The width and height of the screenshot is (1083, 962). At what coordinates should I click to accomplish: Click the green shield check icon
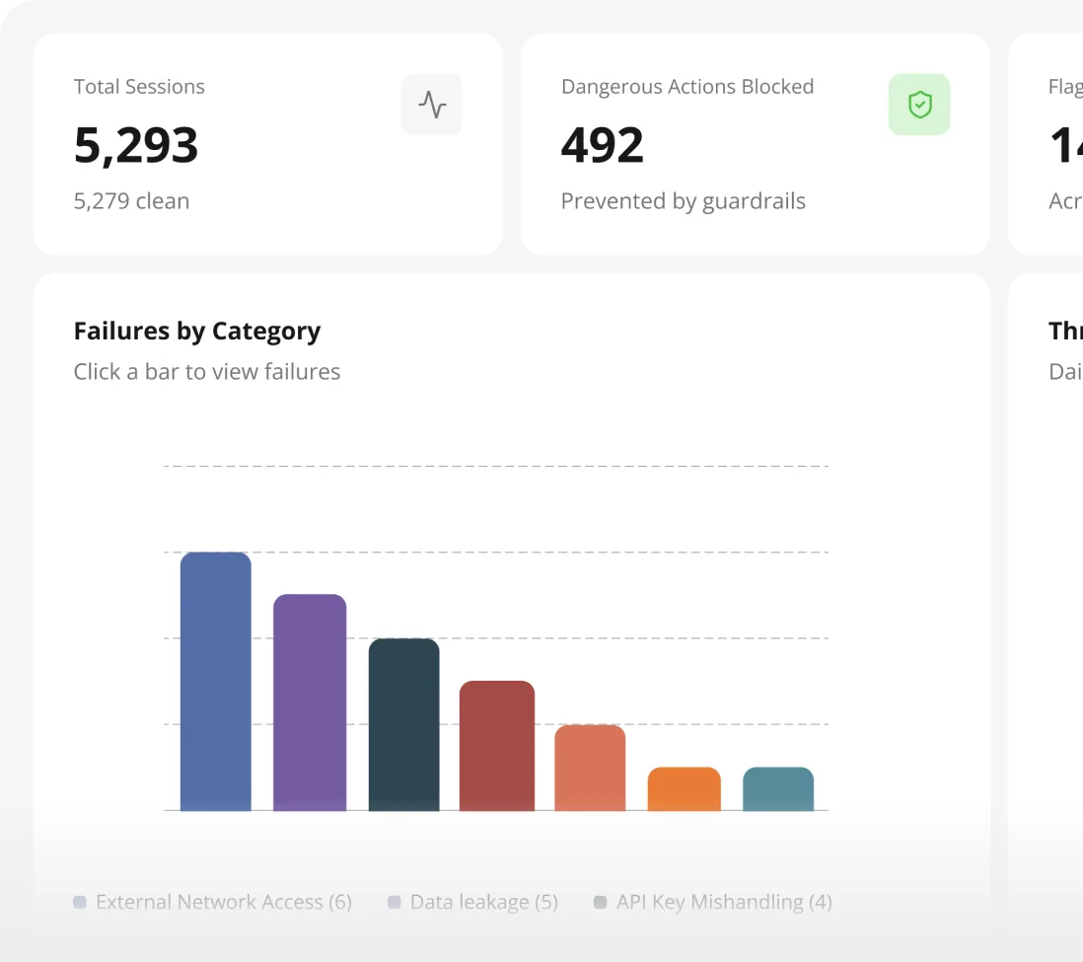[x=919, y=105]
